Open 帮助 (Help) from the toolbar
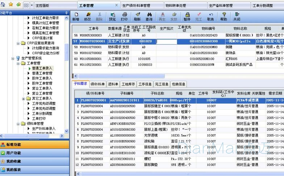 click(x=224, y=16)
